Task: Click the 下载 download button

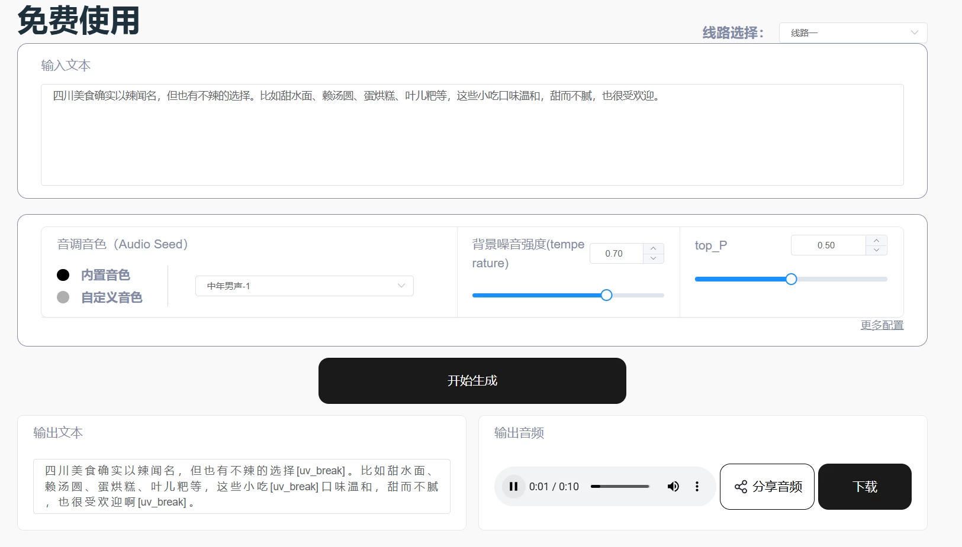Action: tap(864, 487)
